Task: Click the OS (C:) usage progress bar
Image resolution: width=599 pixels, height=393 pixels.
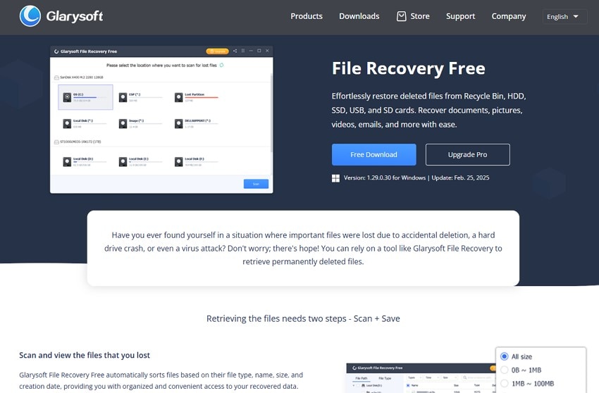Action: click(x=92, y=98)
